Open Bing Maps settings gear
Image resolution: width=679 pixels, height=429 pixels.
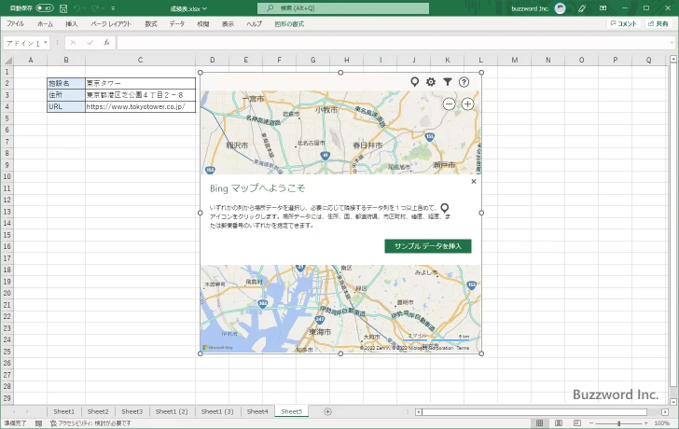click(x=431, y=82)
